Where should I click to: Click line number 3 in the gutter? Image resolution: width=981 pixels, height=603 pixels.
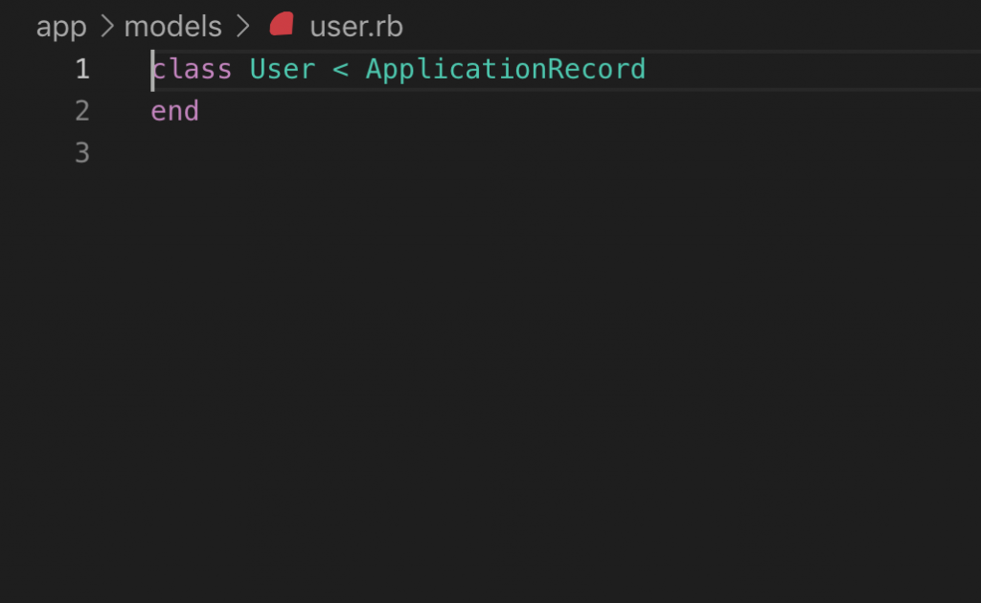pos(82,153)
